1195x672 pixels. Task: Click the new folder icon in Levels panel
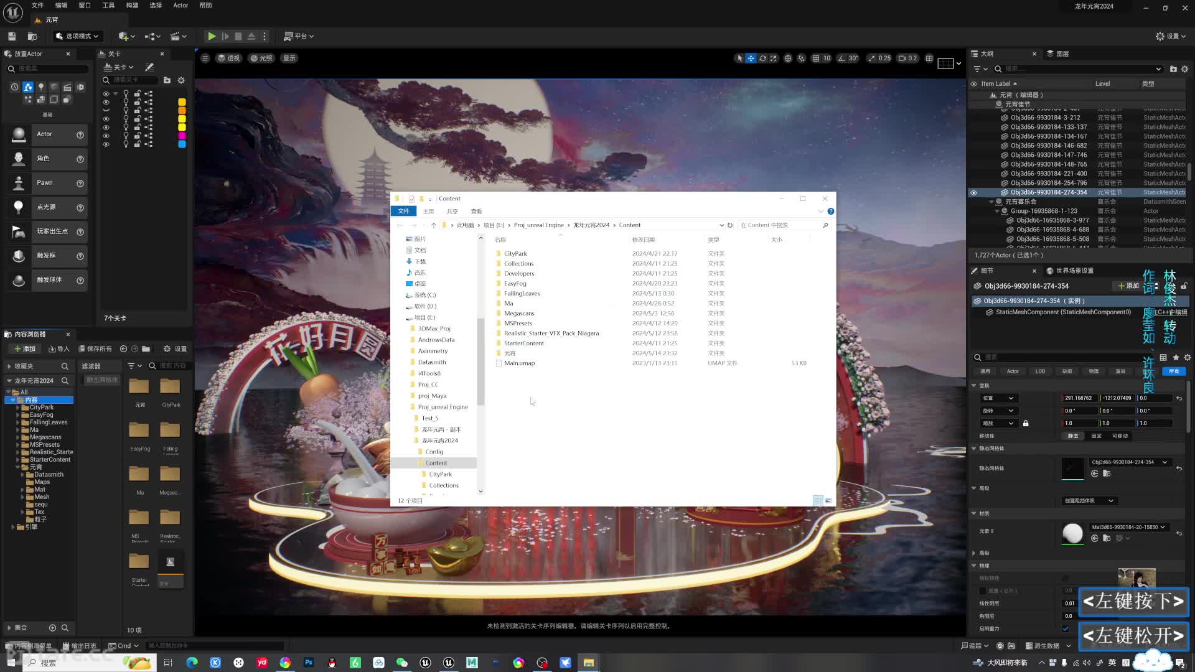pyautogui.click(x=167, y=80)
